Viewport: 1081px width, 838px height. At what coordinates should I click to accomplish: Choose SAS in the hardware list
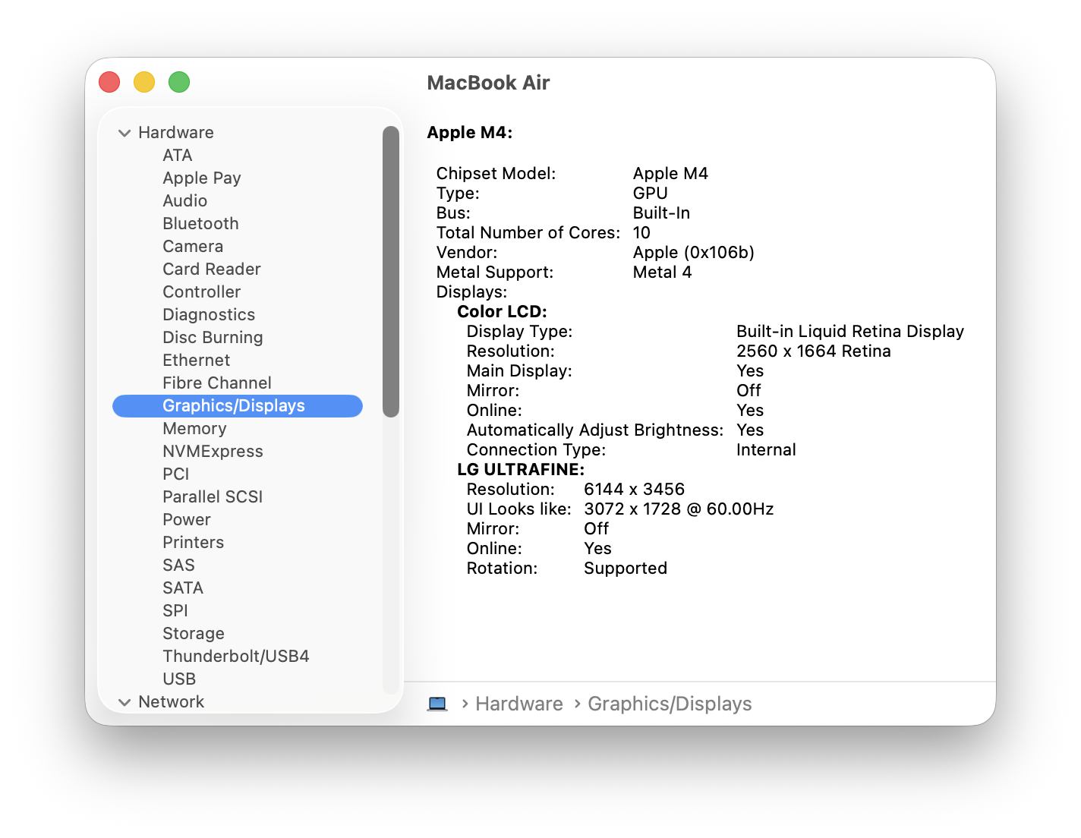[178, 565]
